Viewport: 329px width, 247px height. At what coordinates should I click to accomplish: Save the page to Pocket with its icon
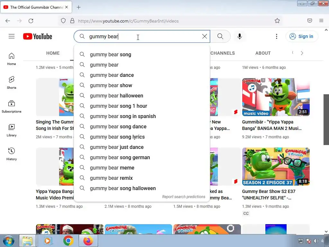pyautogui.click(x=310, y=21)
